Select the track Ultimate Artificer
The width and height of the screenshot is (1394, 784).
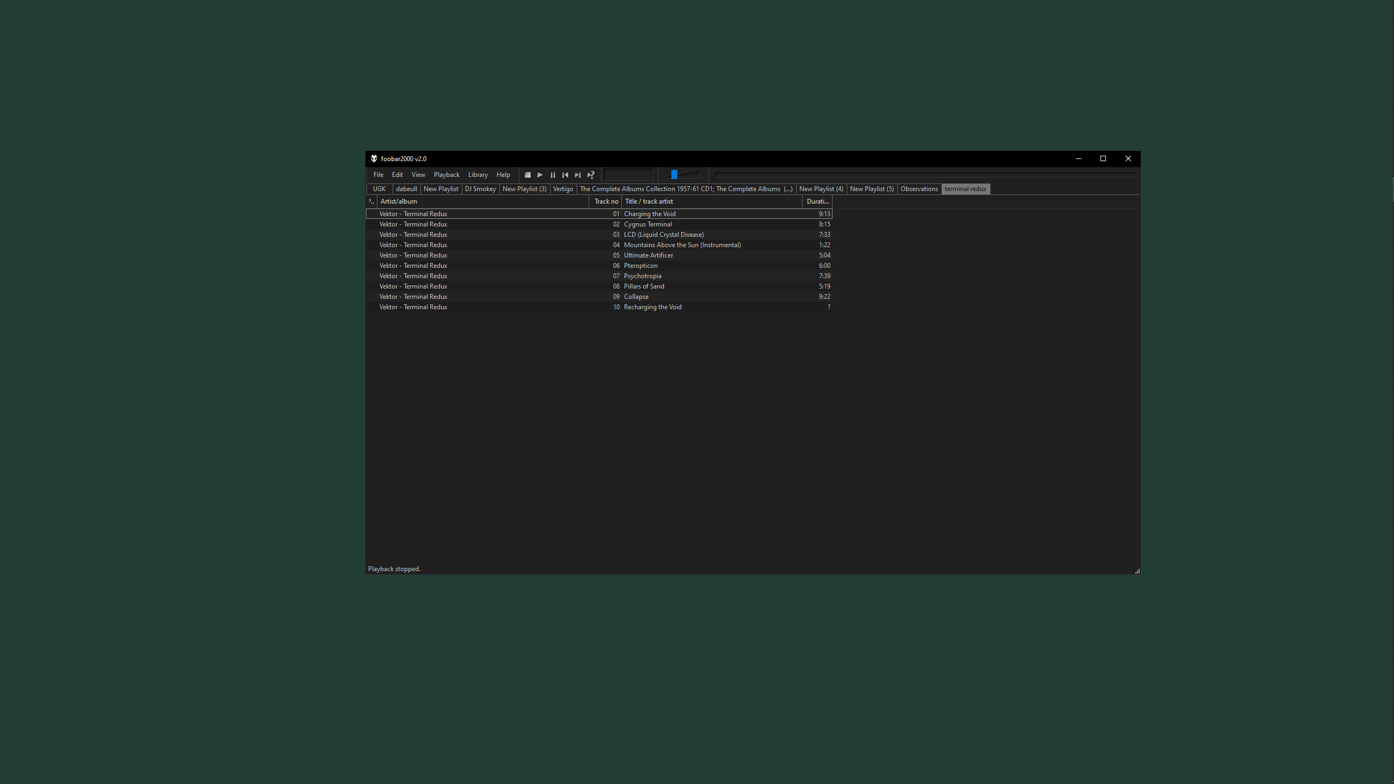599,255
